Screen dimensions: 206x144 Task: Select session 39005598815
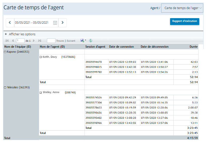[93, 67]
